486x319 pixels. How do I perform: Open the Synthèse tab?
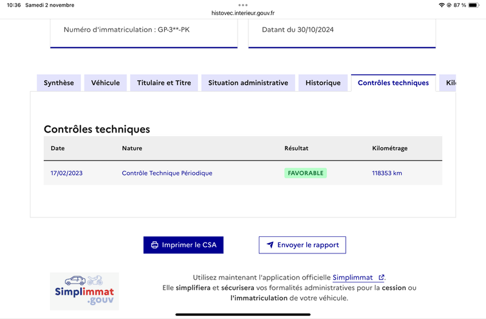(59, 83)
